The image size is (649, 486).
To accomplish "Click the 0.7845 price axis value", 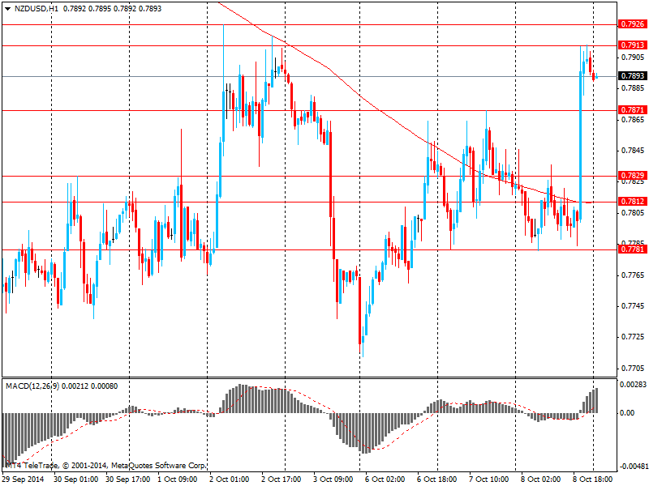I will [x=633, y=151].
